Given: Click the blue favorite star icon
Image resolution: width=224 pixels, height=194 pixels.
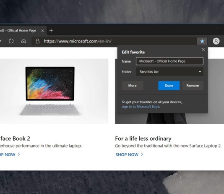Looking at the screenshot, I should (x=202, y=41).
